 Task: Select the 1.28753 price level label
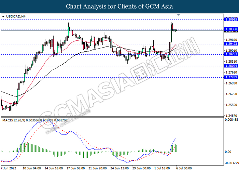(x=231, y=54)
